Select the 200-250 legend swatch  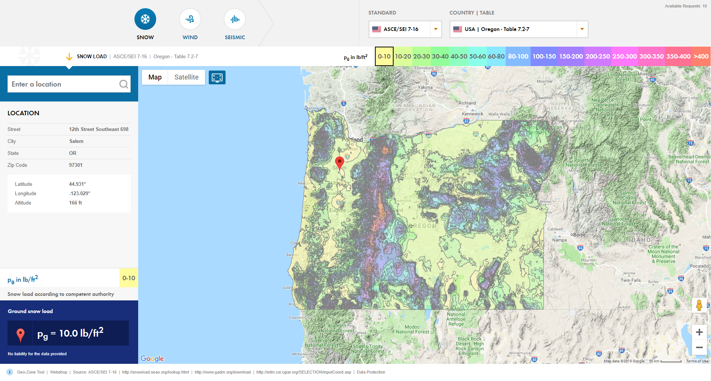point(598,56)
